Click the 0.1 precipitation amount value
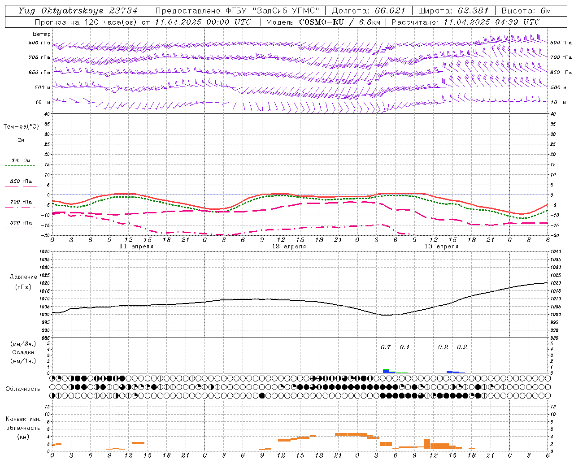This screenshot has width=574, height=459. [404, 347]
